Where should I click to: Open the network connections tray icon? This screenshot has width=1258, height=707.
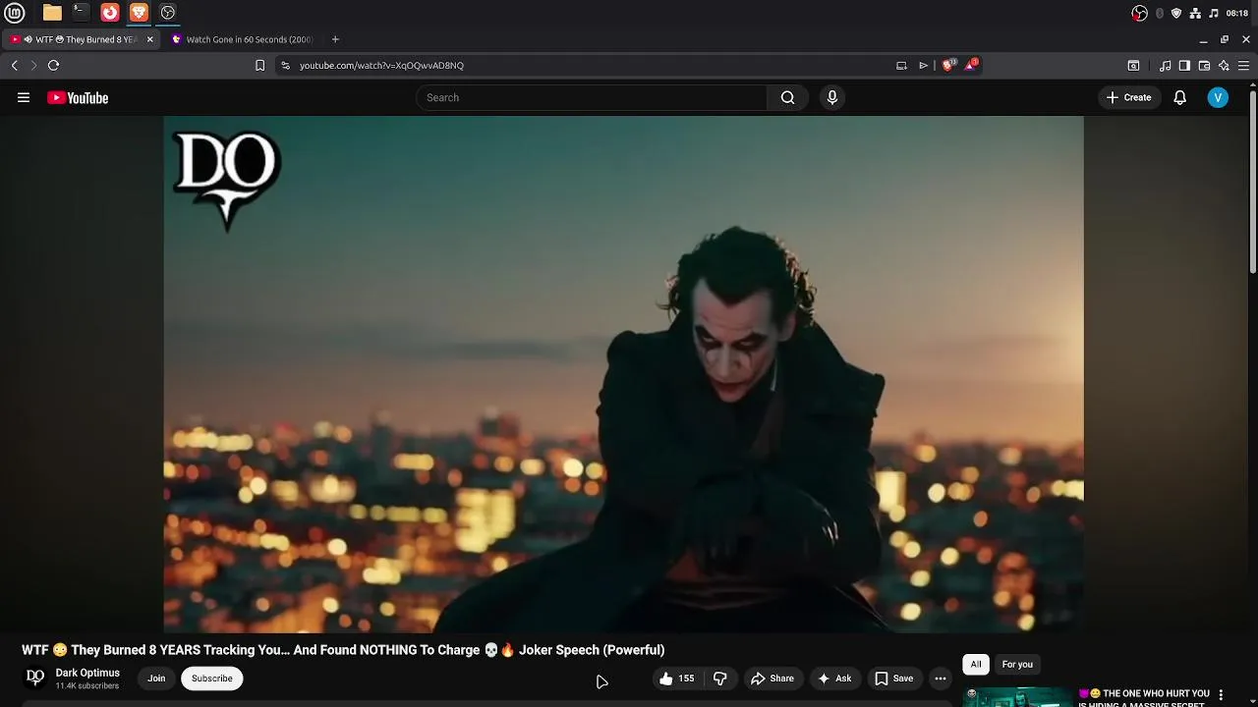1195,13
